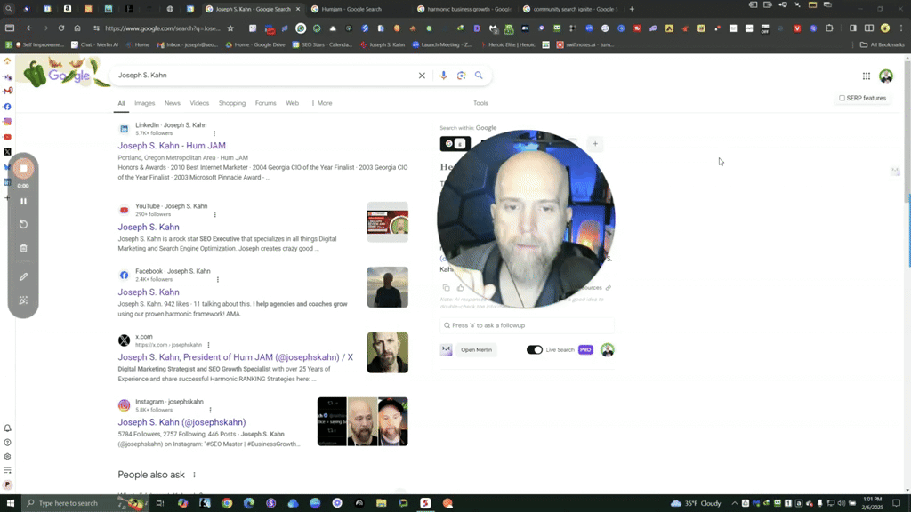Open a new browser tab with plus

click(632, 9)
